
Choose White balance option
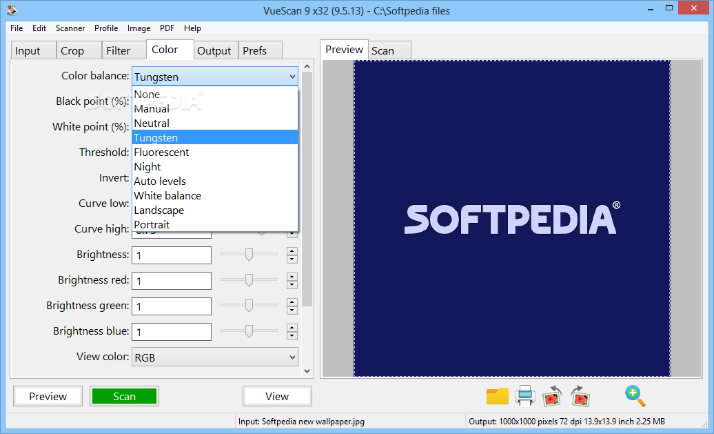[215, 196]
